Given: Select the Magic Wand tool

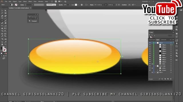Looking at the screenshot, I should pos(2,13).
